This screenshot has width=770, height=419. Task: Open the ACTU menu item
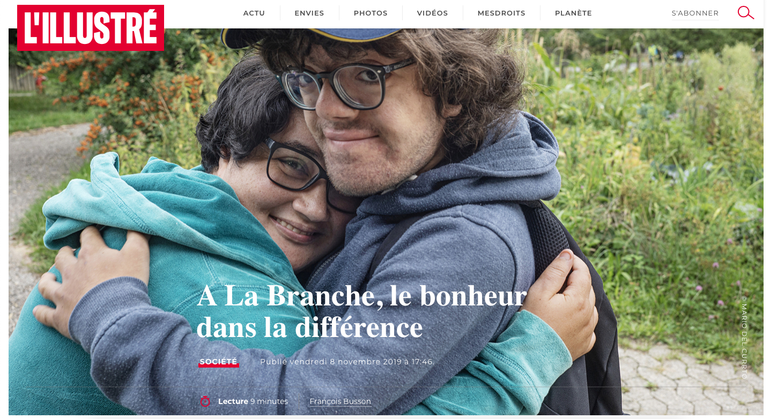tap(254, 13)
